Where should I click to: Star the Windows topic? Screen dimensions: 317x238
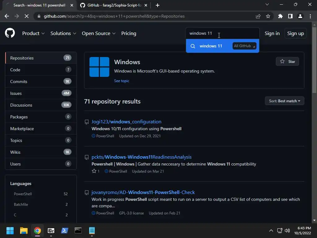click(x=287, y=61)
